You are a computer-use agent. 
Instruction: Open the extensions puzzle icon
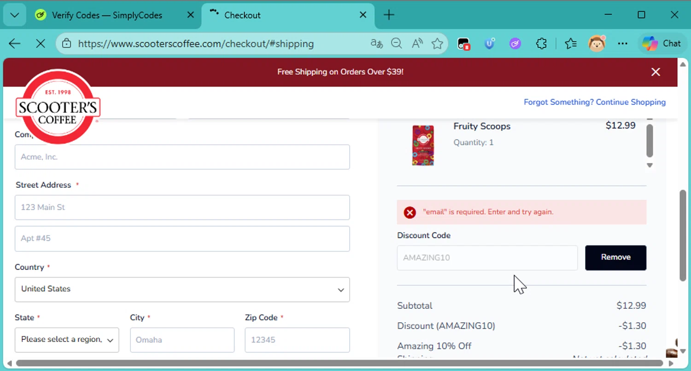click(541, 44)
